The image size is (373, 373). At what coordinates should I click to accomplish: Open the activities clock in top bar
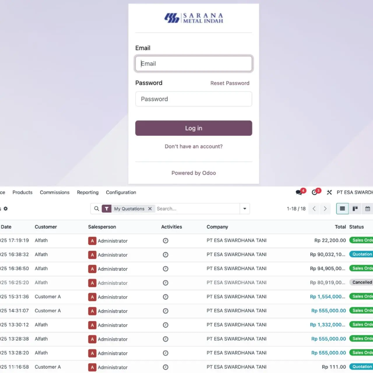click(x=314, y=192)
